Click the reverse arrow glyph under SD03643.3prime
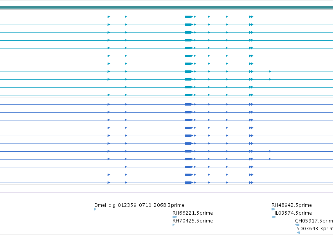The height and width of the screenshot is (235, 333). point(298,233)
